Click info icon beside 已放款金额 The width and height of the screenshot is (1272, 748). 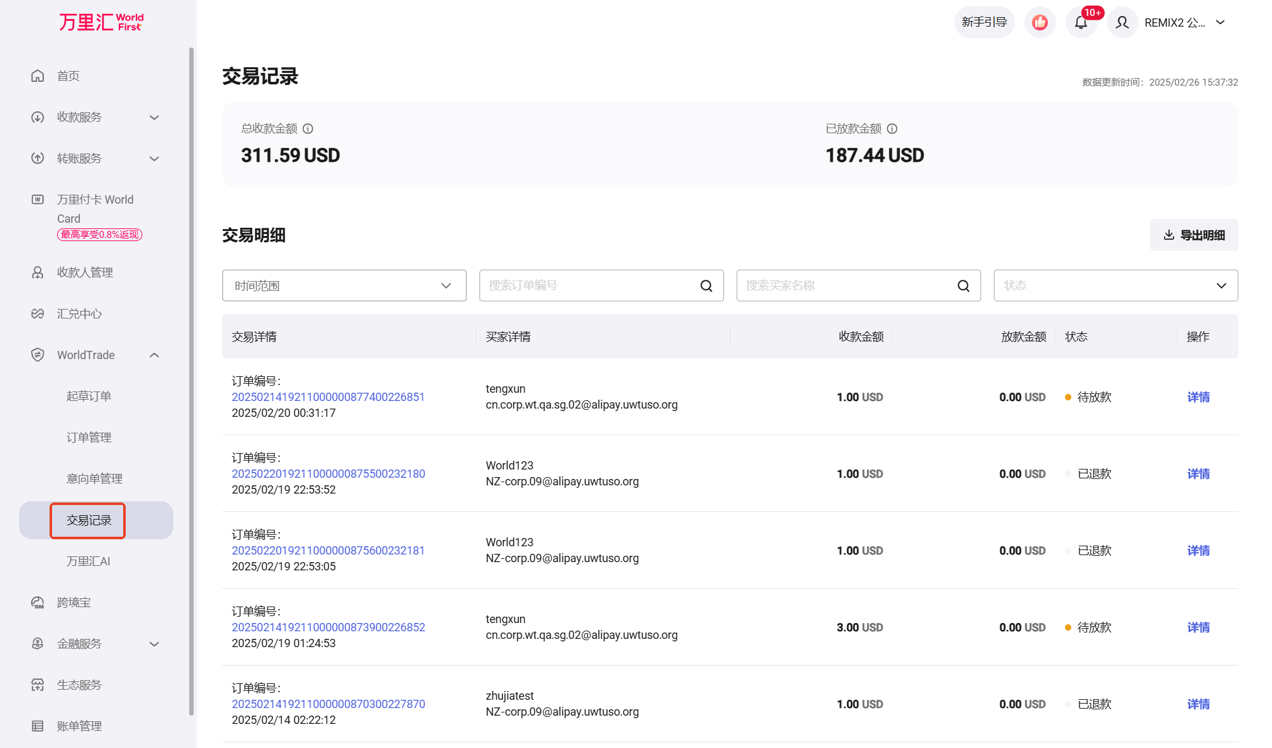click(x=892, y=129)
